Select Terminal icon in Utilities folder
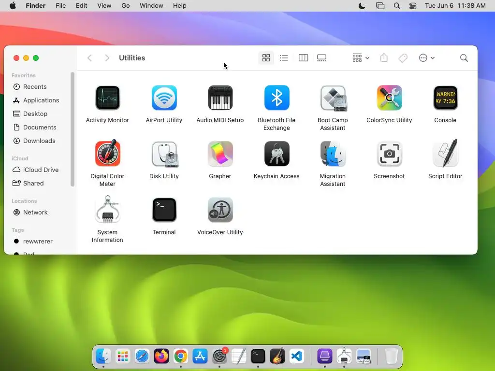Image resolution: width=495 pixels, height=371 pixels. point(164,210)
